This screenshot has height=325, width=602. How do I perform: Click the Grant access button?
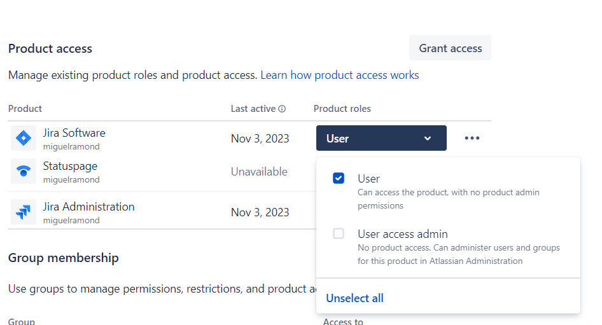[450, 48]
